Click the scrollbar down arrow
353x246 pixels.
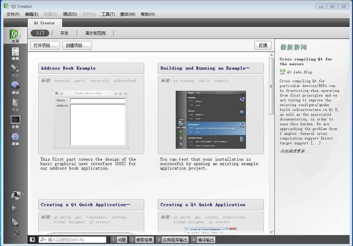coord(272,232)
